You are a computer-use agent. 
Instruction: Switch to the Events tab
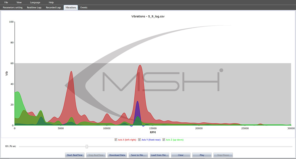84,8
